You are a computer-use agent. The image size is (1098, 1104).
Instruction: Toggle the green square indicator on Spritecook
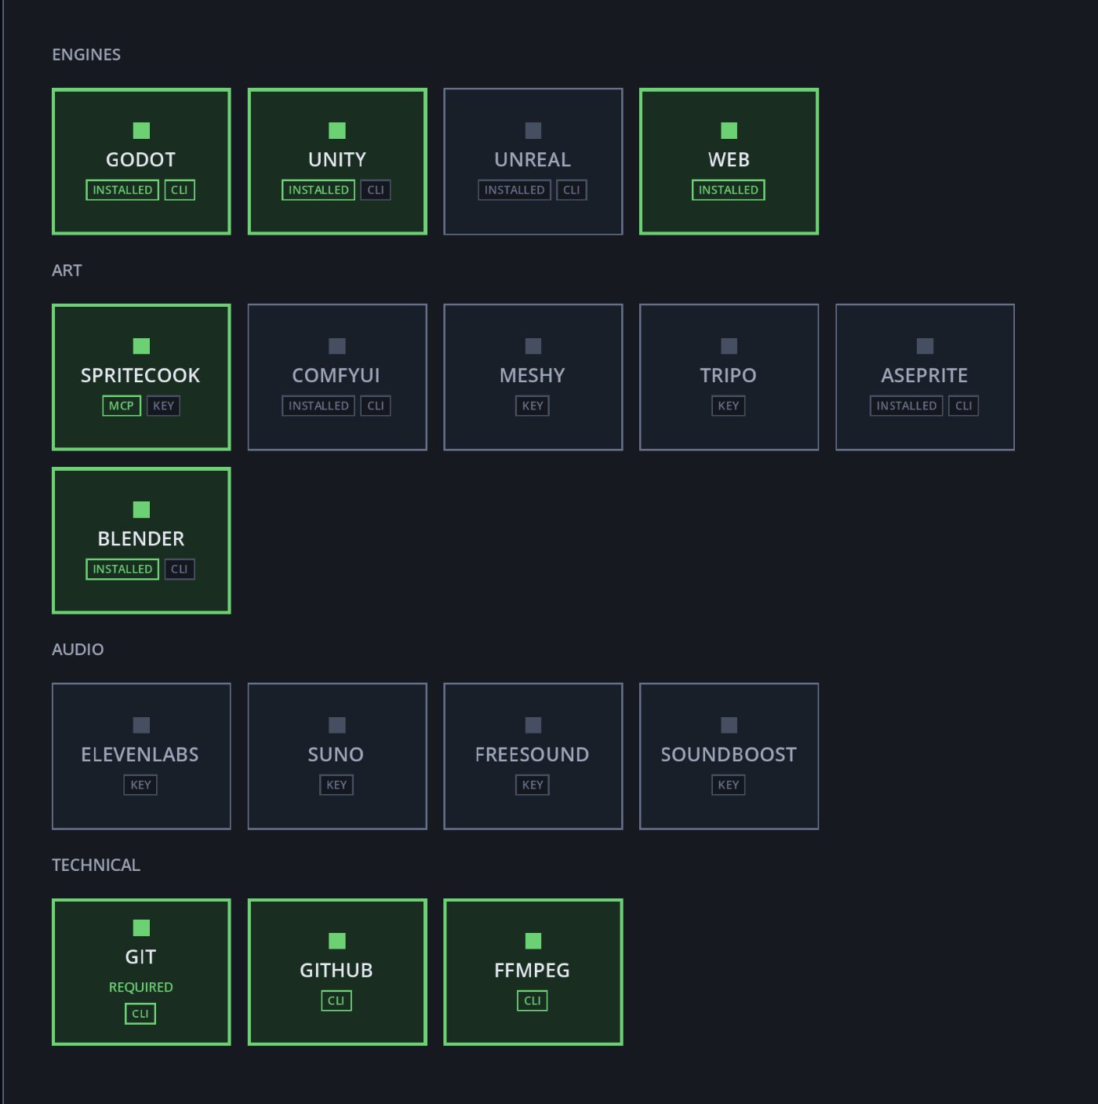[x=141, y=346]
